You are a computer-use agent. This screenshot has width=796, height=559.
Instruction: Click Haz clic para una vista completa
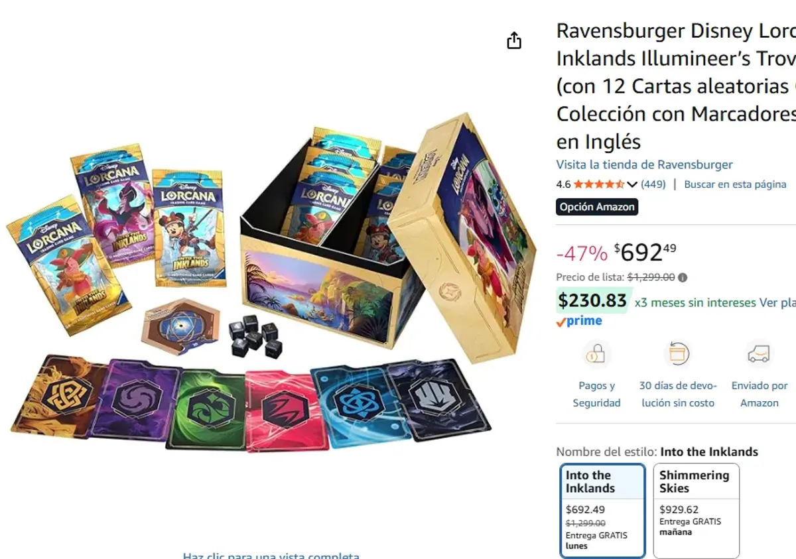[271, 556]
